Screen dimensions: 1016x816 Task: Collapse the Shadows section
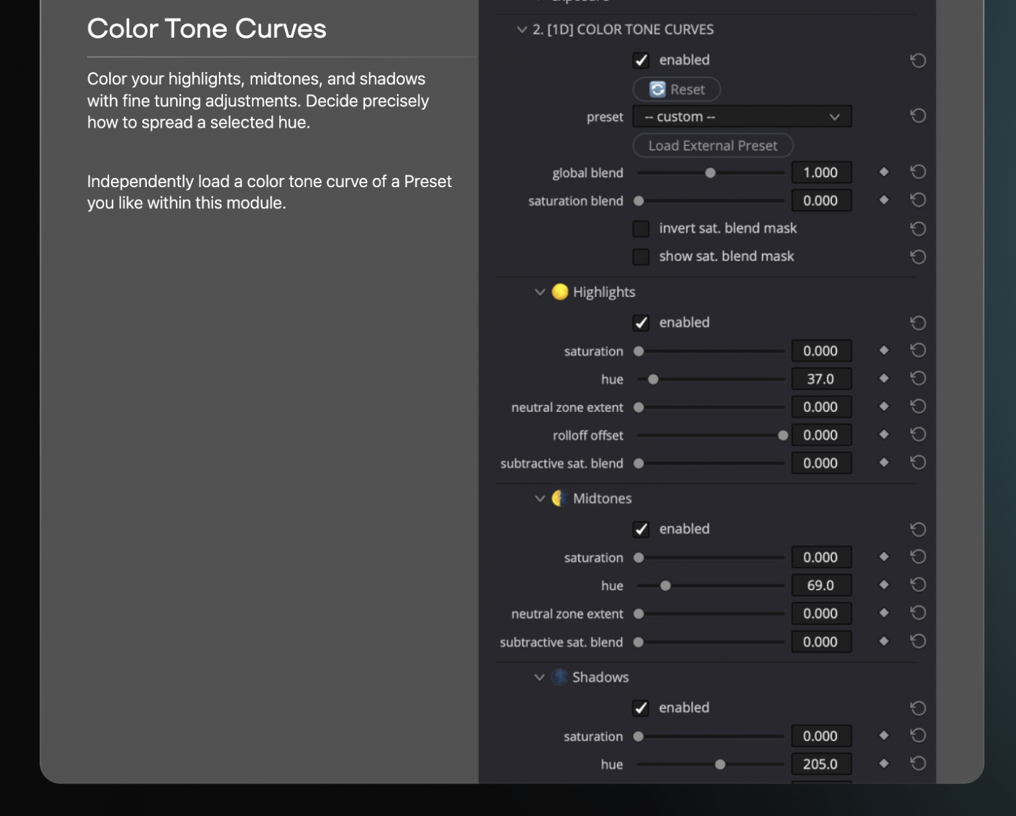pos(540,677)
